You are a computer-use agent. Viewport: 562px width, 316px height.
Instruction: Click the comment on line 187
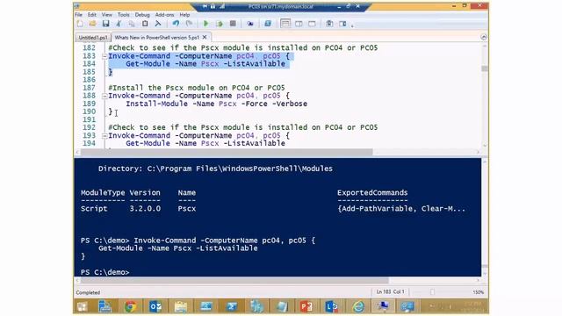click(197, 88)
